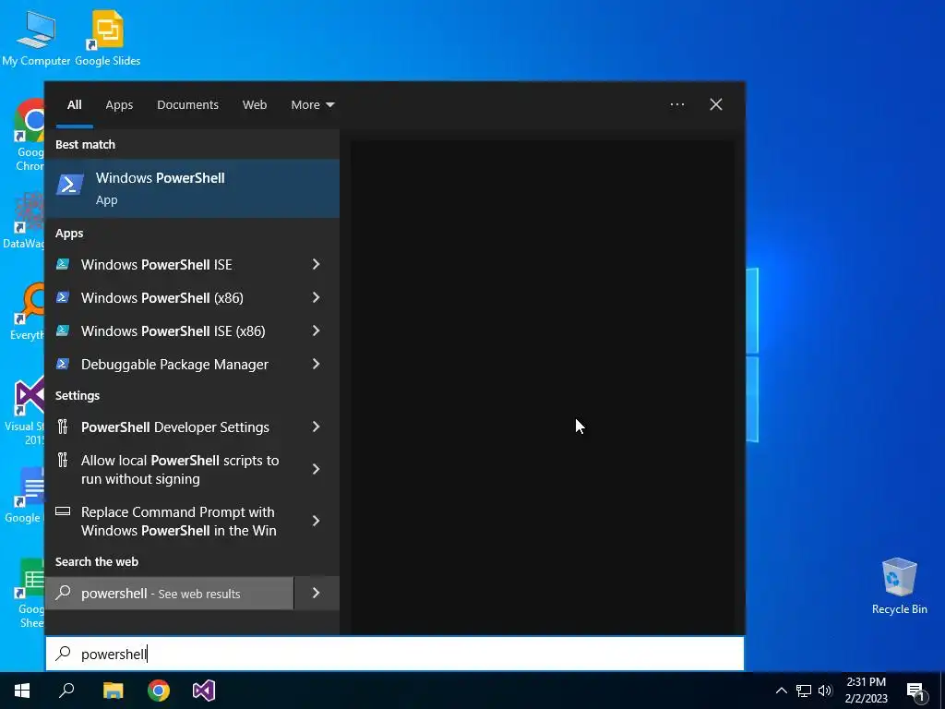Open Windows PowerShell ISE result text
Screen dimensions: 945x709
point(157,265)
